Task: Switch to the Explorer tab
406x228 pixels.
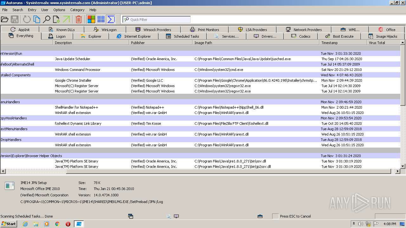Action: (x=91, y=36)
